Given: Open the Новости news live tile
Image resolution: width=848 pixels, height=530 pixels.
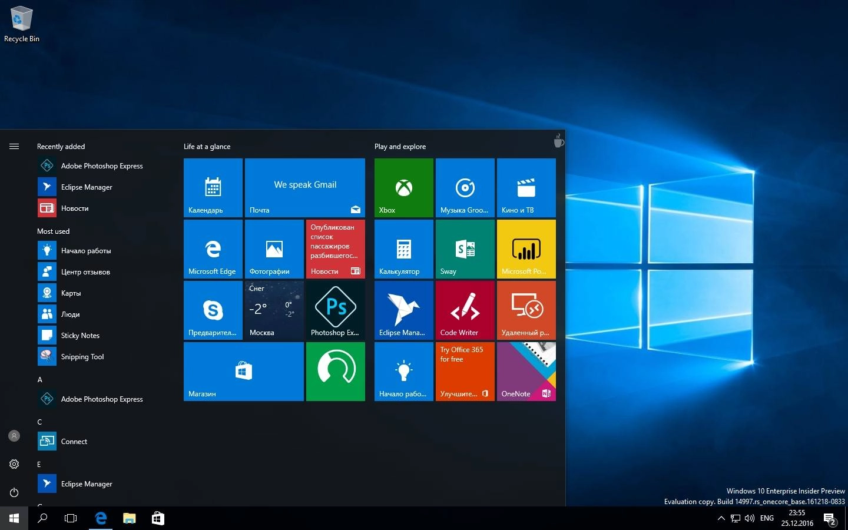Looking at the screenshot, I should (336, 249).
